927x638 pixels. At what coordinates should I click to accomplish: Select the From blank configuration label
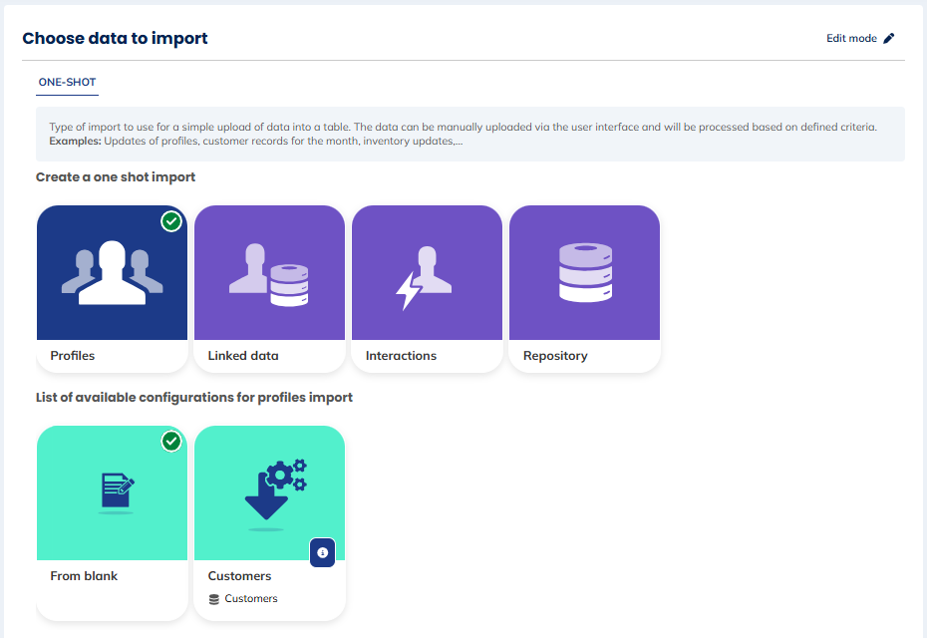[x=84, y=575]
